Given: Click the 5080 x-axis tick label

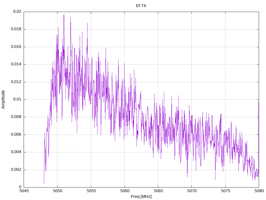Looking at the screenshot, I should (259, 191).
